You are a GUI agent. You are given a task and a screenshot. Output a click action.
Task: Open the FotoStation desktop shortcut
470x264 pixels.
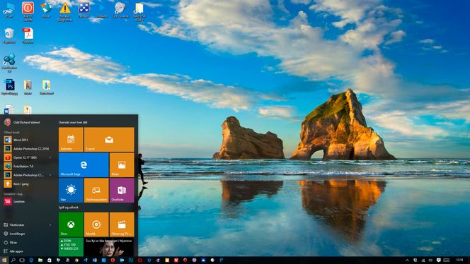pyautogui.click(x=9, y=62)
